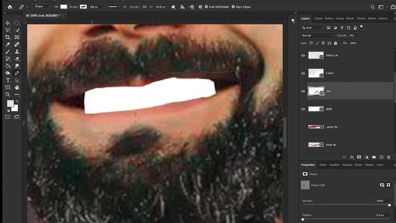Image resolution: width=396 pixels, height=223 pixels.
Task: Open the pen options gear menu
Action: coord(200,7)
